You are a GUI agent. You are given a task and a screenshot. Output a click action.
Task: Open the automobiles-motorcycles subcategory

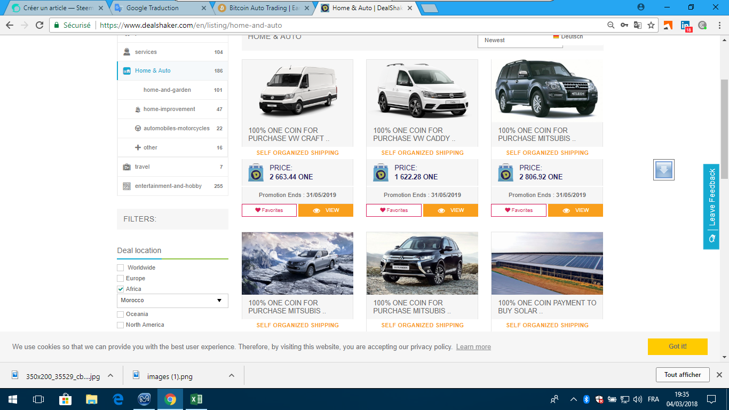(x=172, y=128)
